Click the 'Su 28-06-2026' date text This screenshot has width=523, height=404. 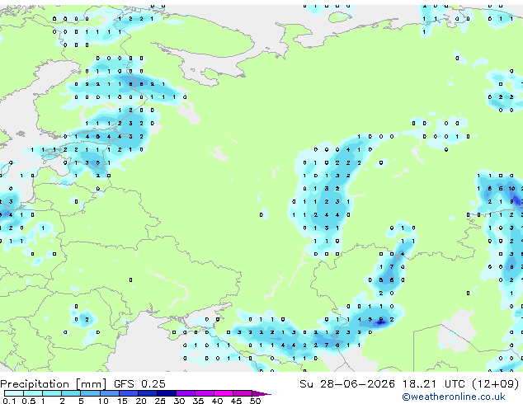347,384
